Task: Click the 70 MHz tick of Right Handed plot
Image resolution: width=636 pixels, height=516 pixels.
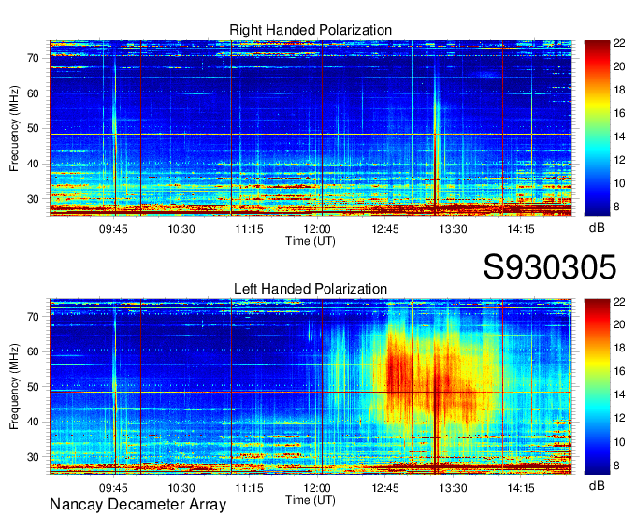Action: point(34,58)
